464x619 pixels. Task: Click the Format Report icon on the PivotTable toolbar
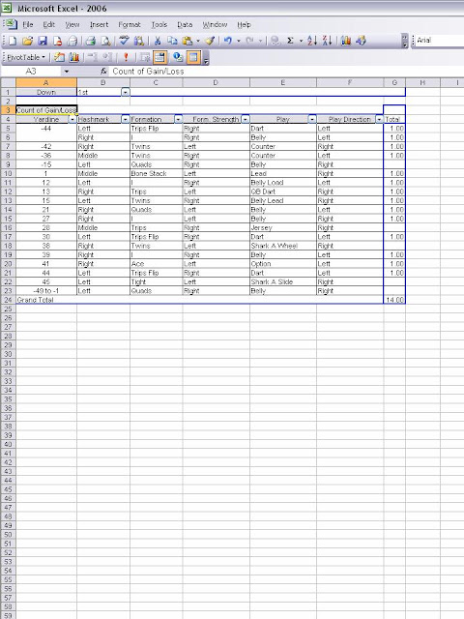pyautogui.click(x=59, y=58)
